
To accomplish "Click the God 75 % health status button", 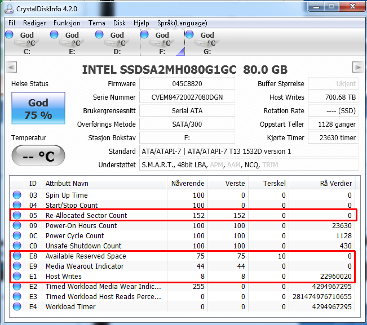I will click(x=38, y=108).
